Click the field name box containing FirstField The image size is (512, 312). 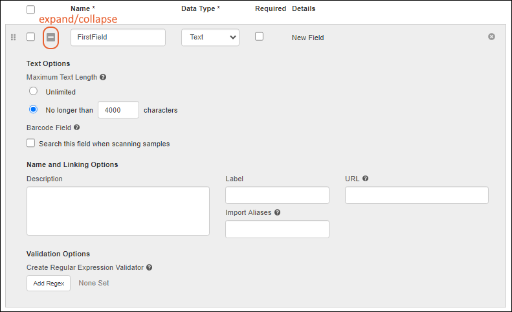(118, 38)
